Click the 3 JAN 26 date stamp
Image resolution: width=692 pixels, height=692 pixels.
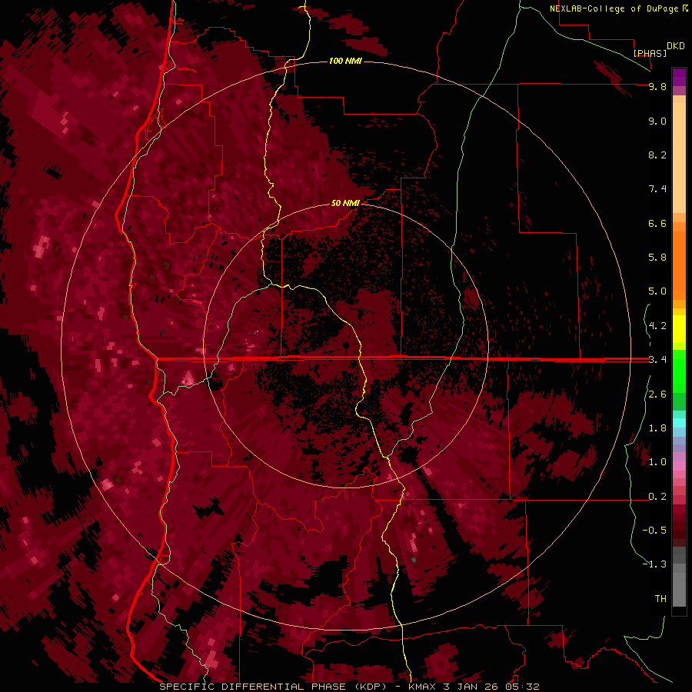click(x=471, y=687)
